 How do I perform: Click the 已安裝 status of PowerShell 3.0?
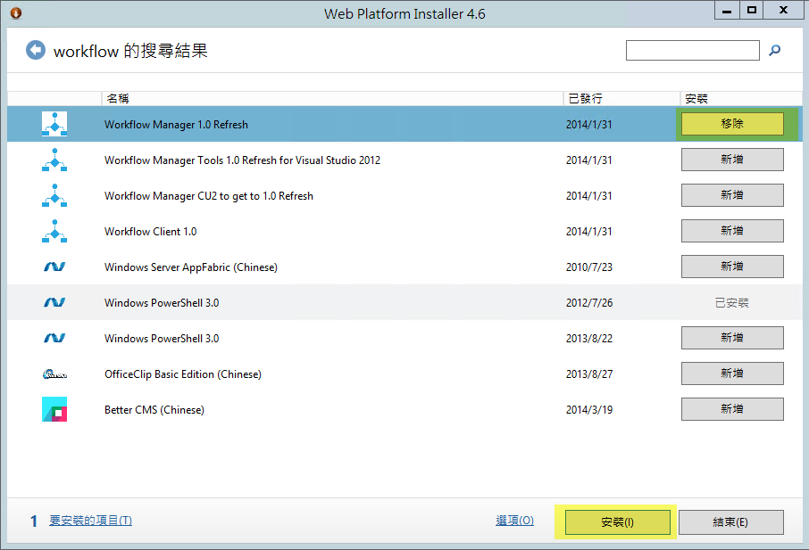(x=731, y=303)
